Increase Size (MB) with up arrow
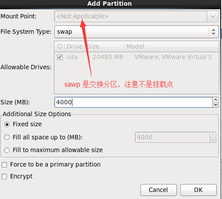 pos(216,100)
